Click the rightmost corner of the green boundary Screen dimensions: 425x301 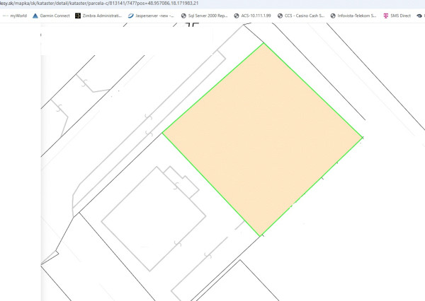click(362, 137)
